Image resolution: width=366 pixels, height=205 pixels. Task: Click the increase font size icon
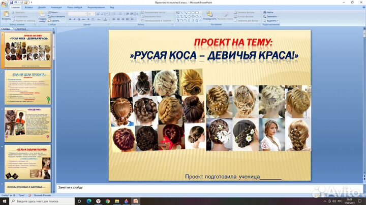tap(98, 14)
